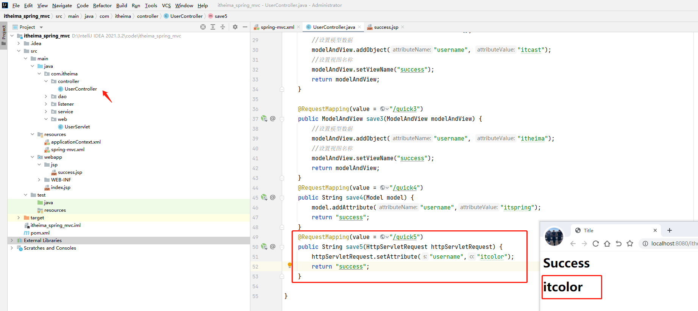Select applicationContext.xml in project tree
Viewport: 698px width, 311px height.
pyautogui.click(x=76, y=142)
